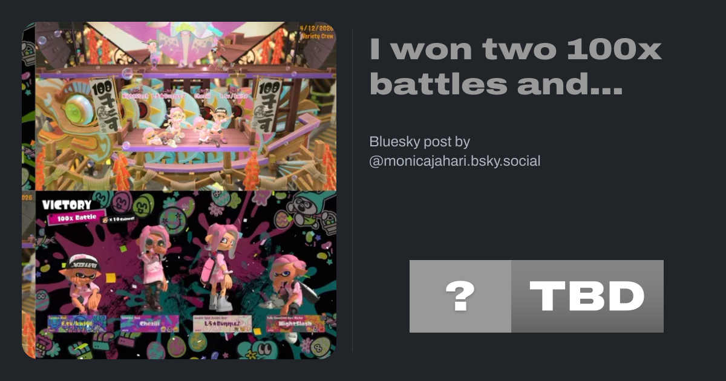Image resolution: width=726 pixels, height=381 pixels.
Task: Click the TBD label box
Action: tap(587, 296)
